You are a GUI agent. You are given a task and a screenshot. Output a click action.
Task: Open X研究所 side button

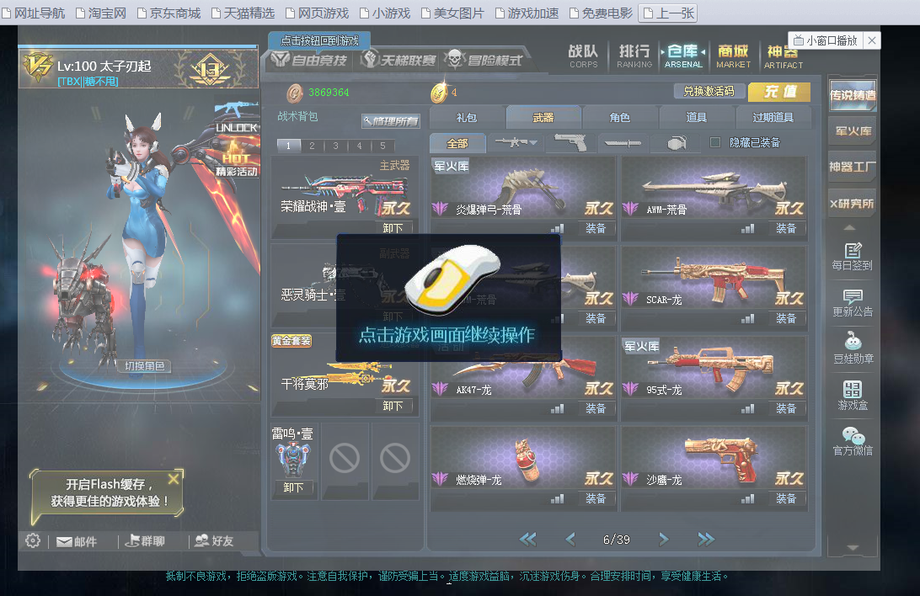(853, 204)
